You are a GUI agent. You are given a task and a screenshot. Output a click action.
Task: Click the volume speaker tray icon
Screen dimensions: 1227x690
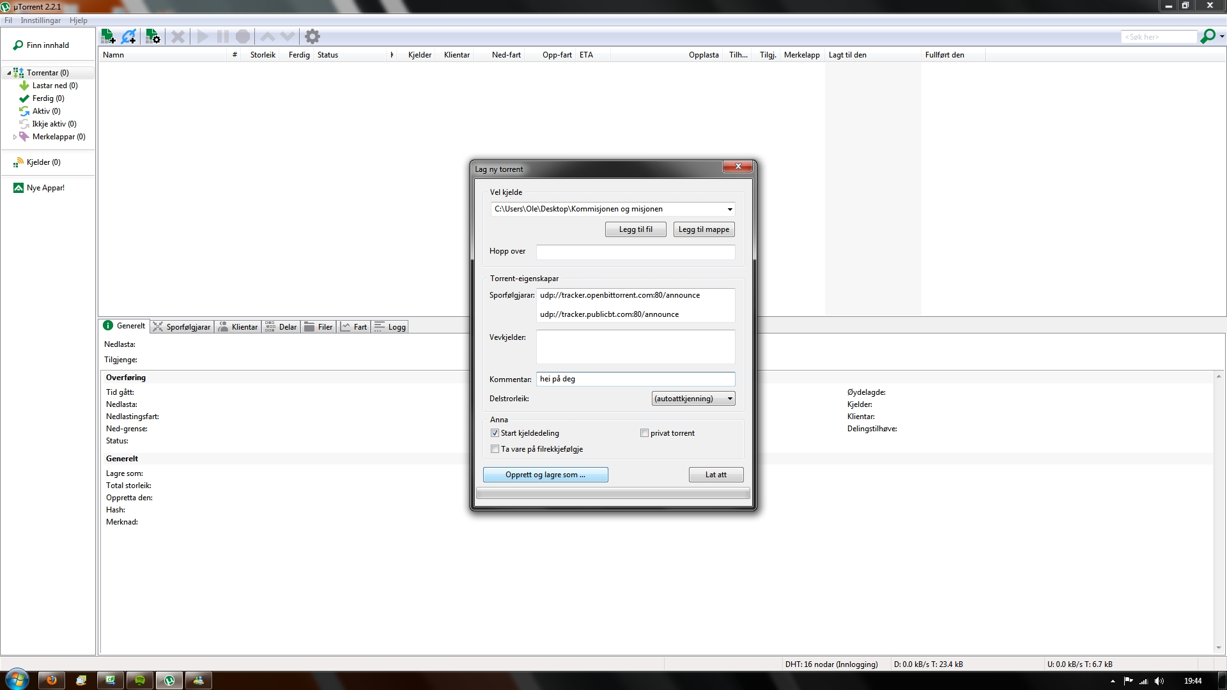(x=1159, y=681)
